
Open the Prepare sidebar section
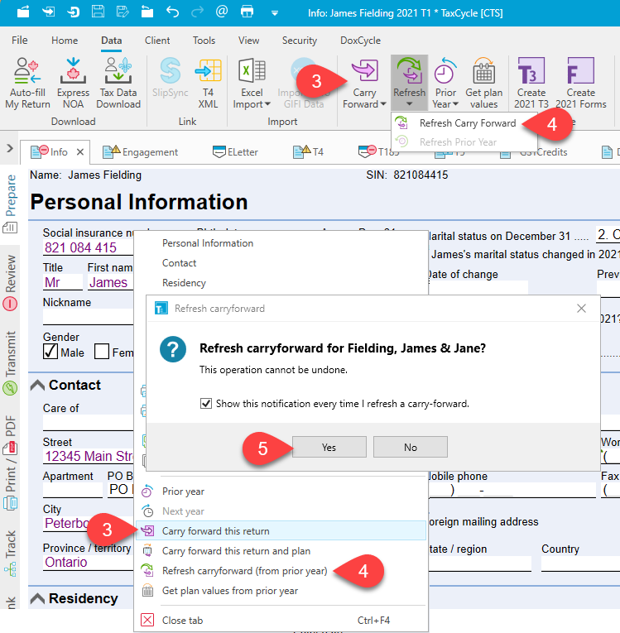click(10, 204)
